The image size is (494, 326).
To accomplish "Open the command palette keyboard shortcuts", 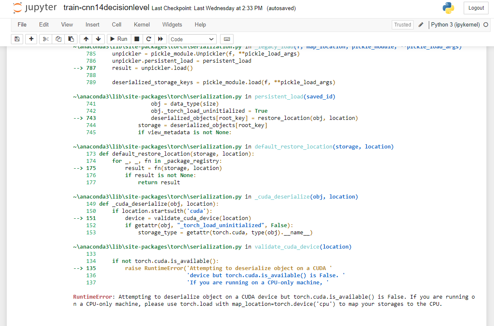I will pos(226,39).
